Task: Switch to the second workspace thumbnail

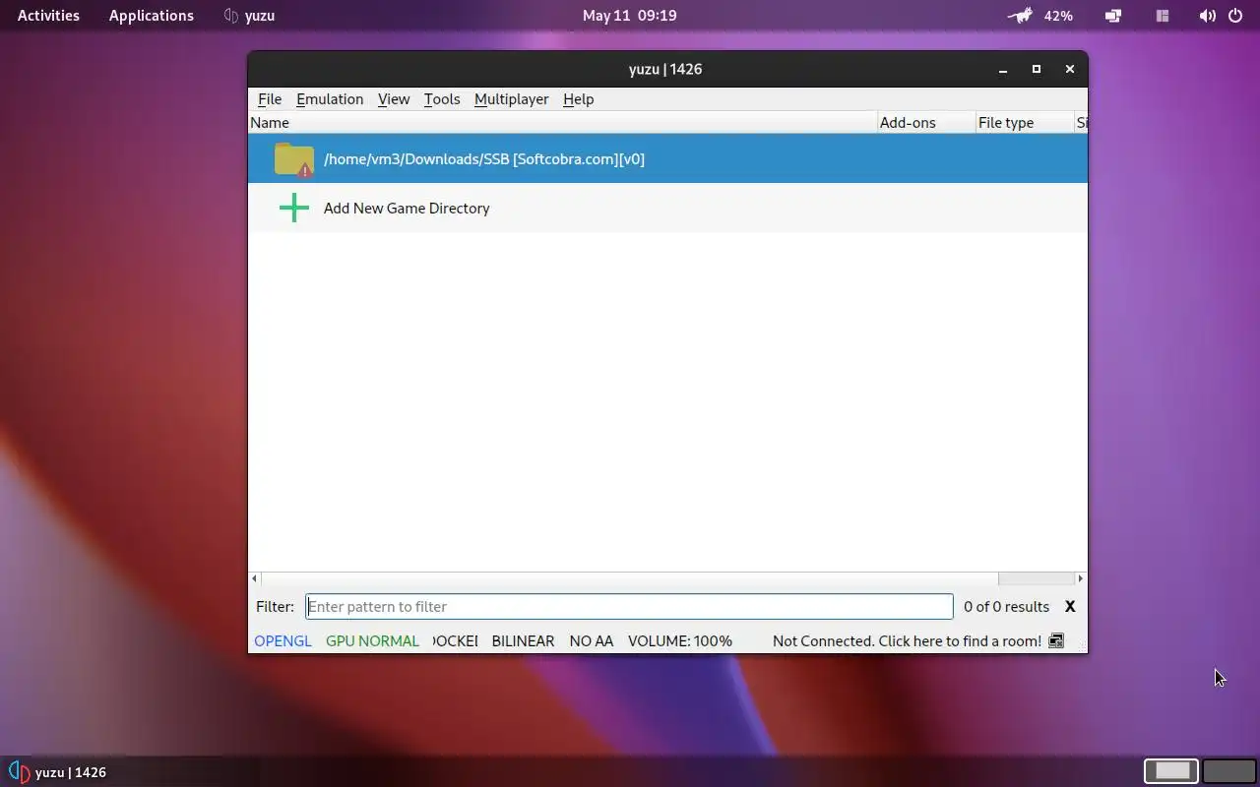Action: [1229, 771]
